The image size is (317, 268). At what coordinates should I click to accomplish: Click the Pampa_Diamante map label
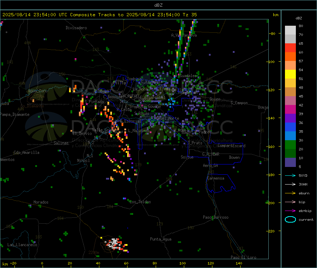(x=15, y=114)
